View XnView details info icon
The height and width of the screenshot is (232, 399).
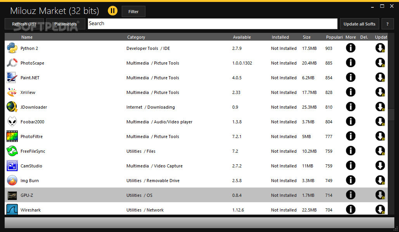(x=351, y=92)
